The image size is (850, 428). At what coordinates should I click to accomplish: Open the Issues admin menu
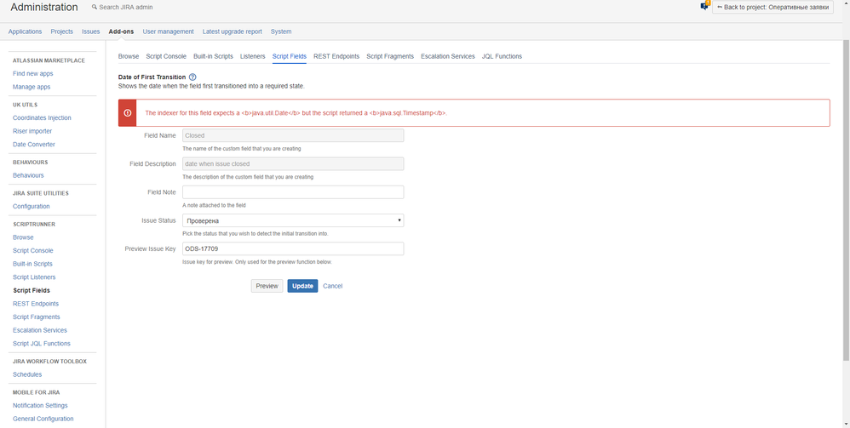pos(91,31)
